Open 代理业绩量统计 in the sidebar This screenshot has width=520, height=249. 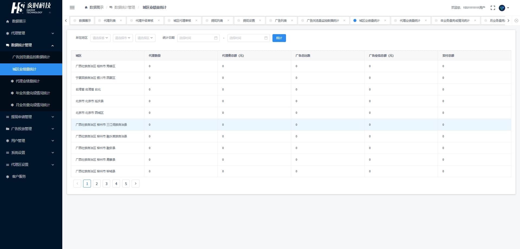[x=31, y=81]
